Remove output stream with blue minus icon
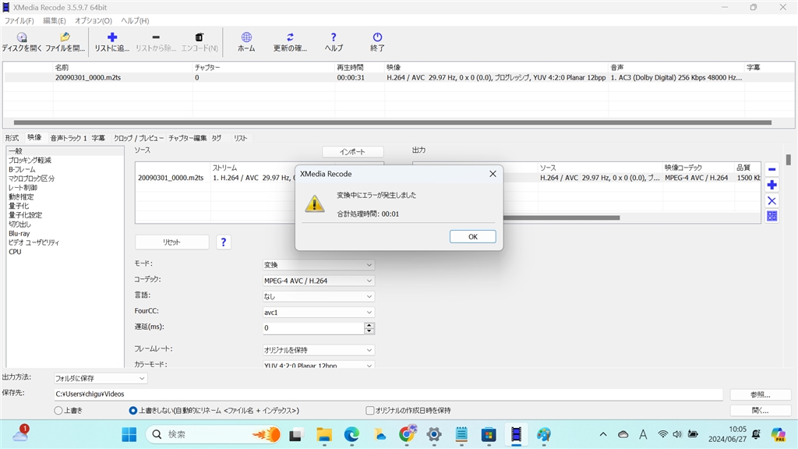798x449 pixels. (772, 169)
